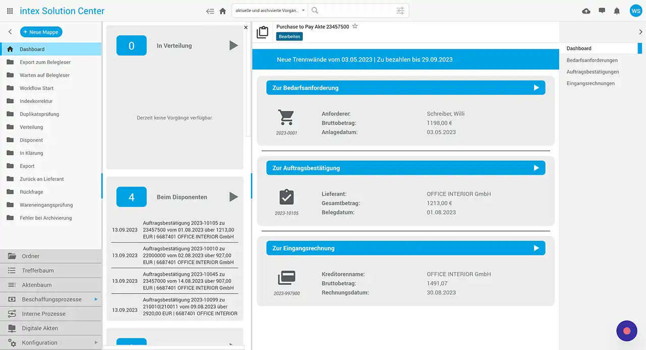Open the search scope dropdown
This screenshot has height=350, width=646.
(270, 11)
